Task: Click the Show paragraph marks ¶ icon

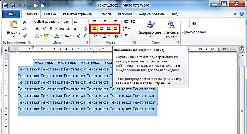Action: point(126,36)
